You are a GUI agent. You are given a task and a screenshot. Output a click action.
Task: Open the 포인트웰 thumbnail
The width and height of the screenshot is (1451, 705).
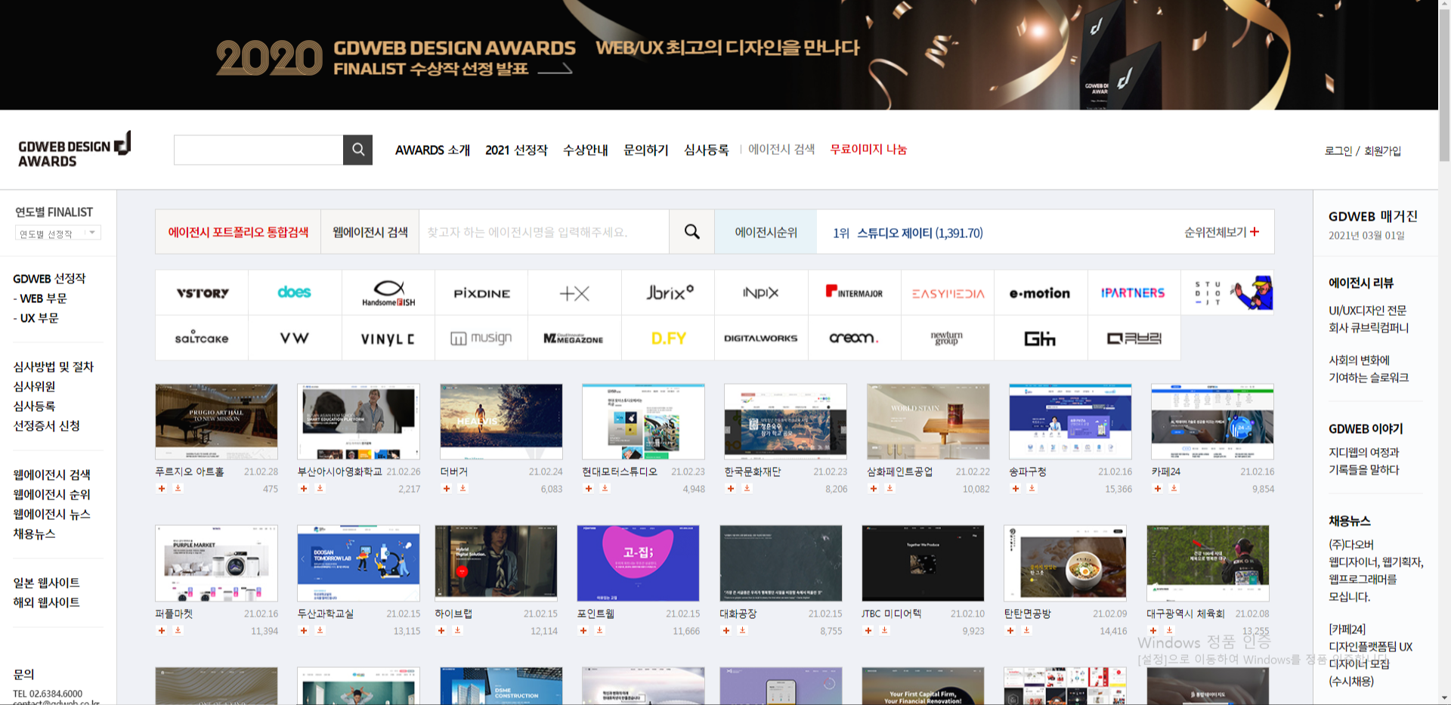click(638, 563)
